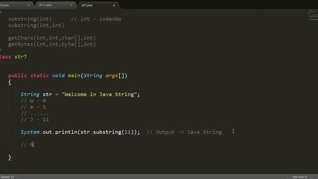Click the comment line '// W - 0'
This screenshot has height=179, width=318.
click(33, 100)
